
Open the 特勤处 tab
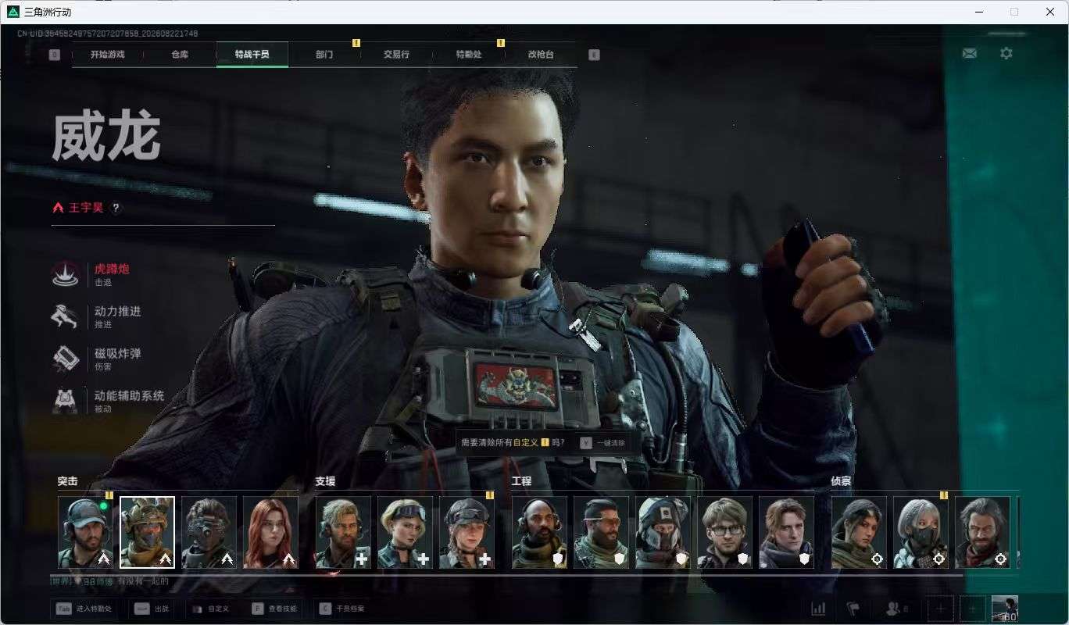coord(469,55)
